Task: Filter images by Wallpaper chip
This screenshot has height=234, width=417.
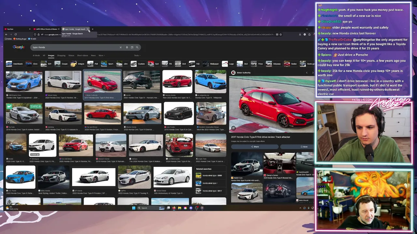Action: point(211,64)
